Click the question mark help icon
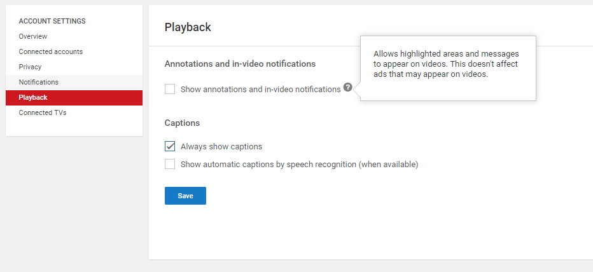The width and height of the screenshot is (593, 272). tap(347, 88)
